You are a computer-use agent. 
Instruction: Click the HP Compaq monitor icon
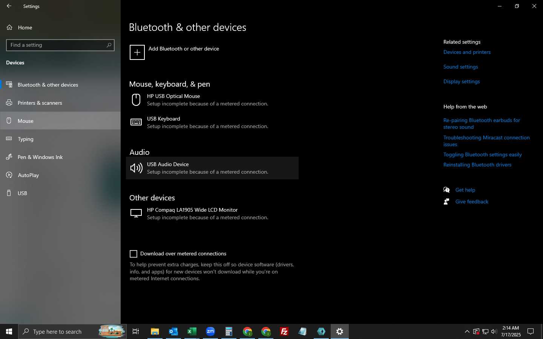coord(136,214)
